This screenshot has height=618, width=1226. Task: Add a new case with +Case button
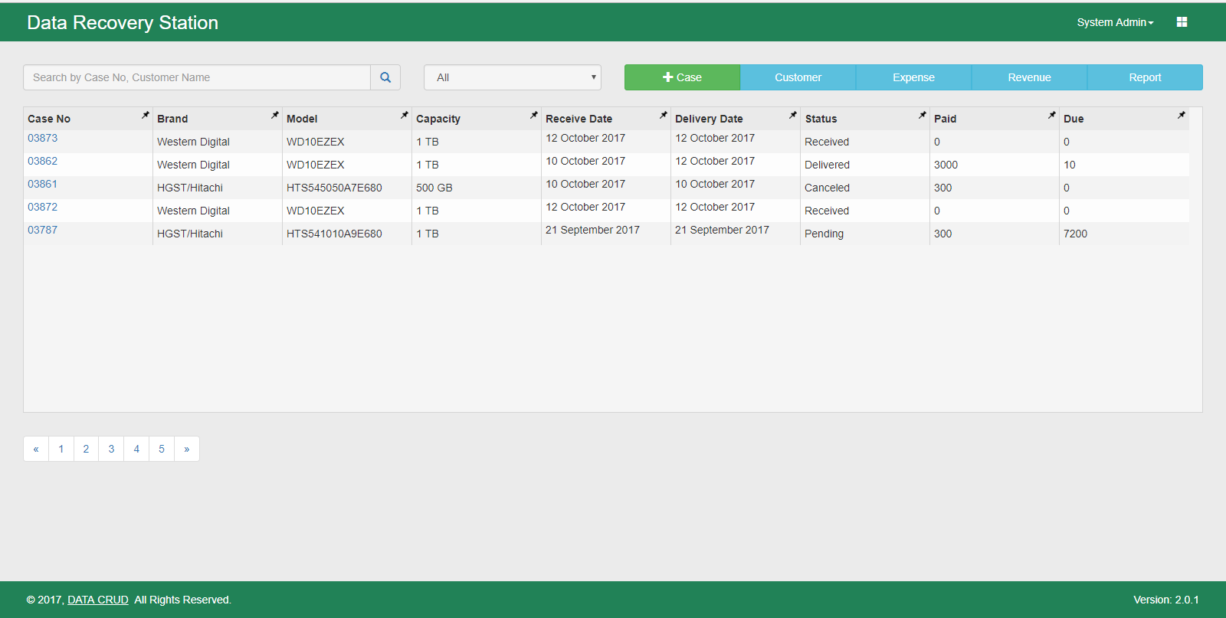coord(682,77)
